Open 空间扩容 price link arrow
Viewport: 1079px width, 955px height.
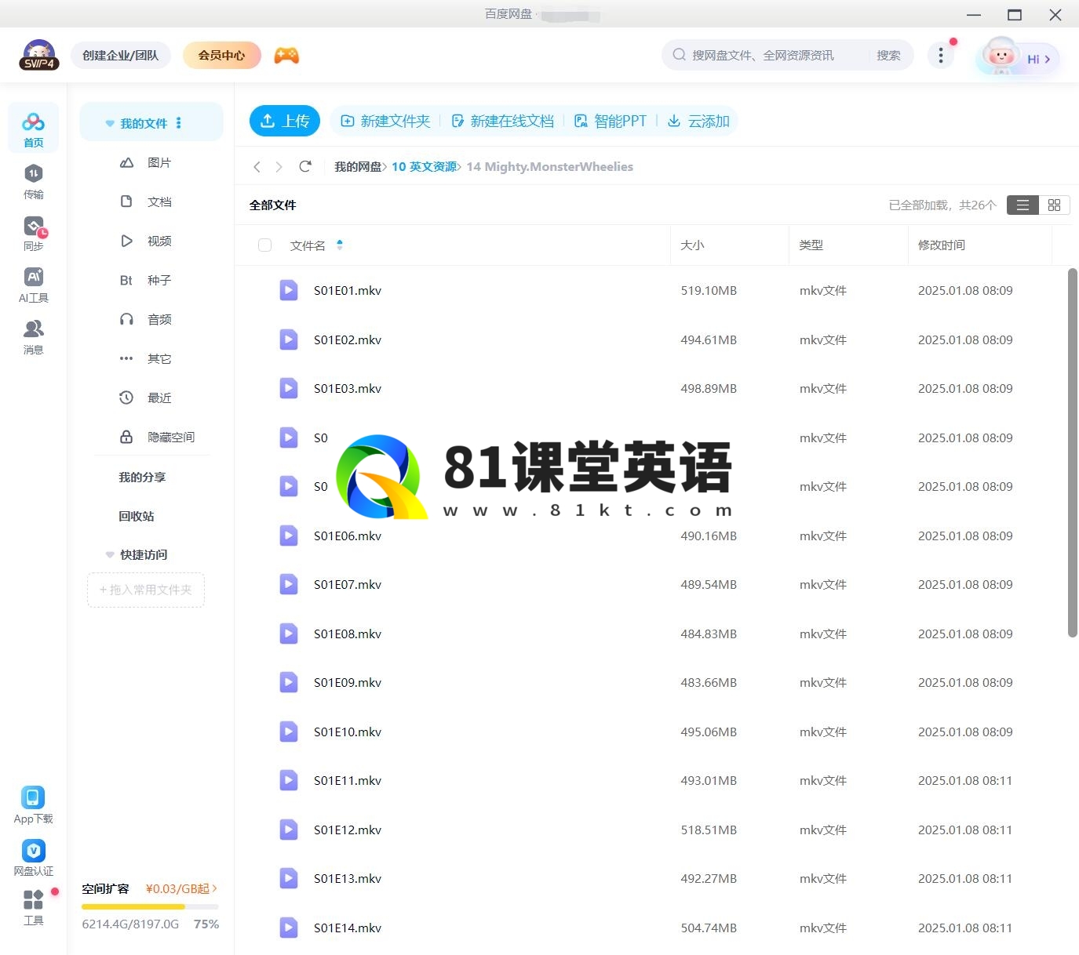tap(214, 888)
